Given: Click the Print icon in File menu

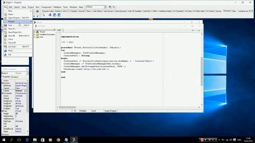Looking at the screenshot, I should coord(6,51).
